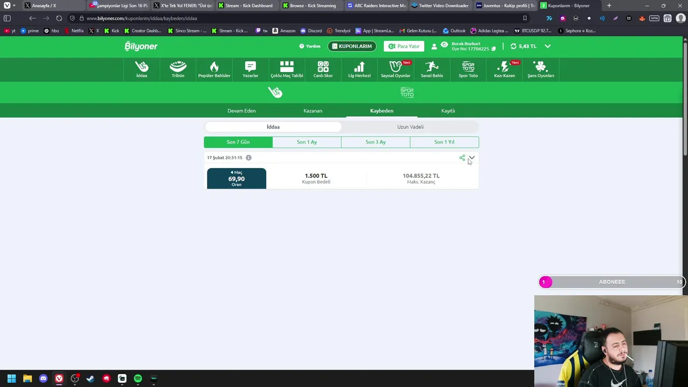688x387 pixels.
Task: Filter by Son 1 Yıl
Action: (445, 142)
